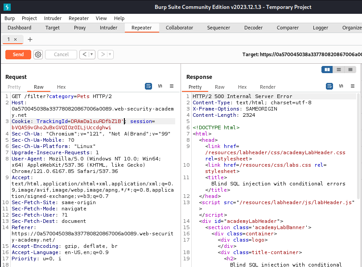Image resolution: width=362 pixels, height=267 pixels.
Task: Select Response Raw view tab
Action: click(219, 87)
